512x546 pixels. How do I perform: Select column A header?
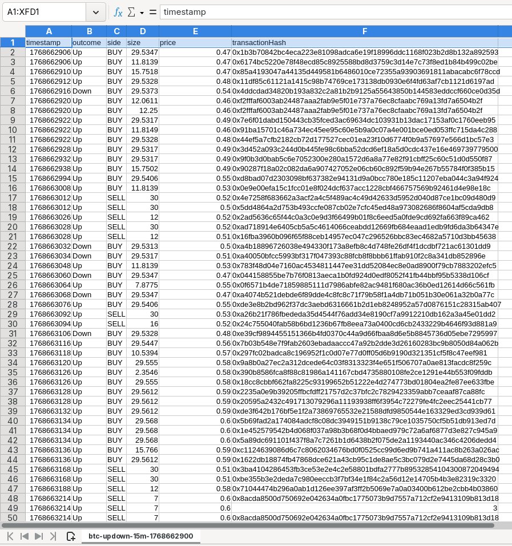click(x=49, y=31)
